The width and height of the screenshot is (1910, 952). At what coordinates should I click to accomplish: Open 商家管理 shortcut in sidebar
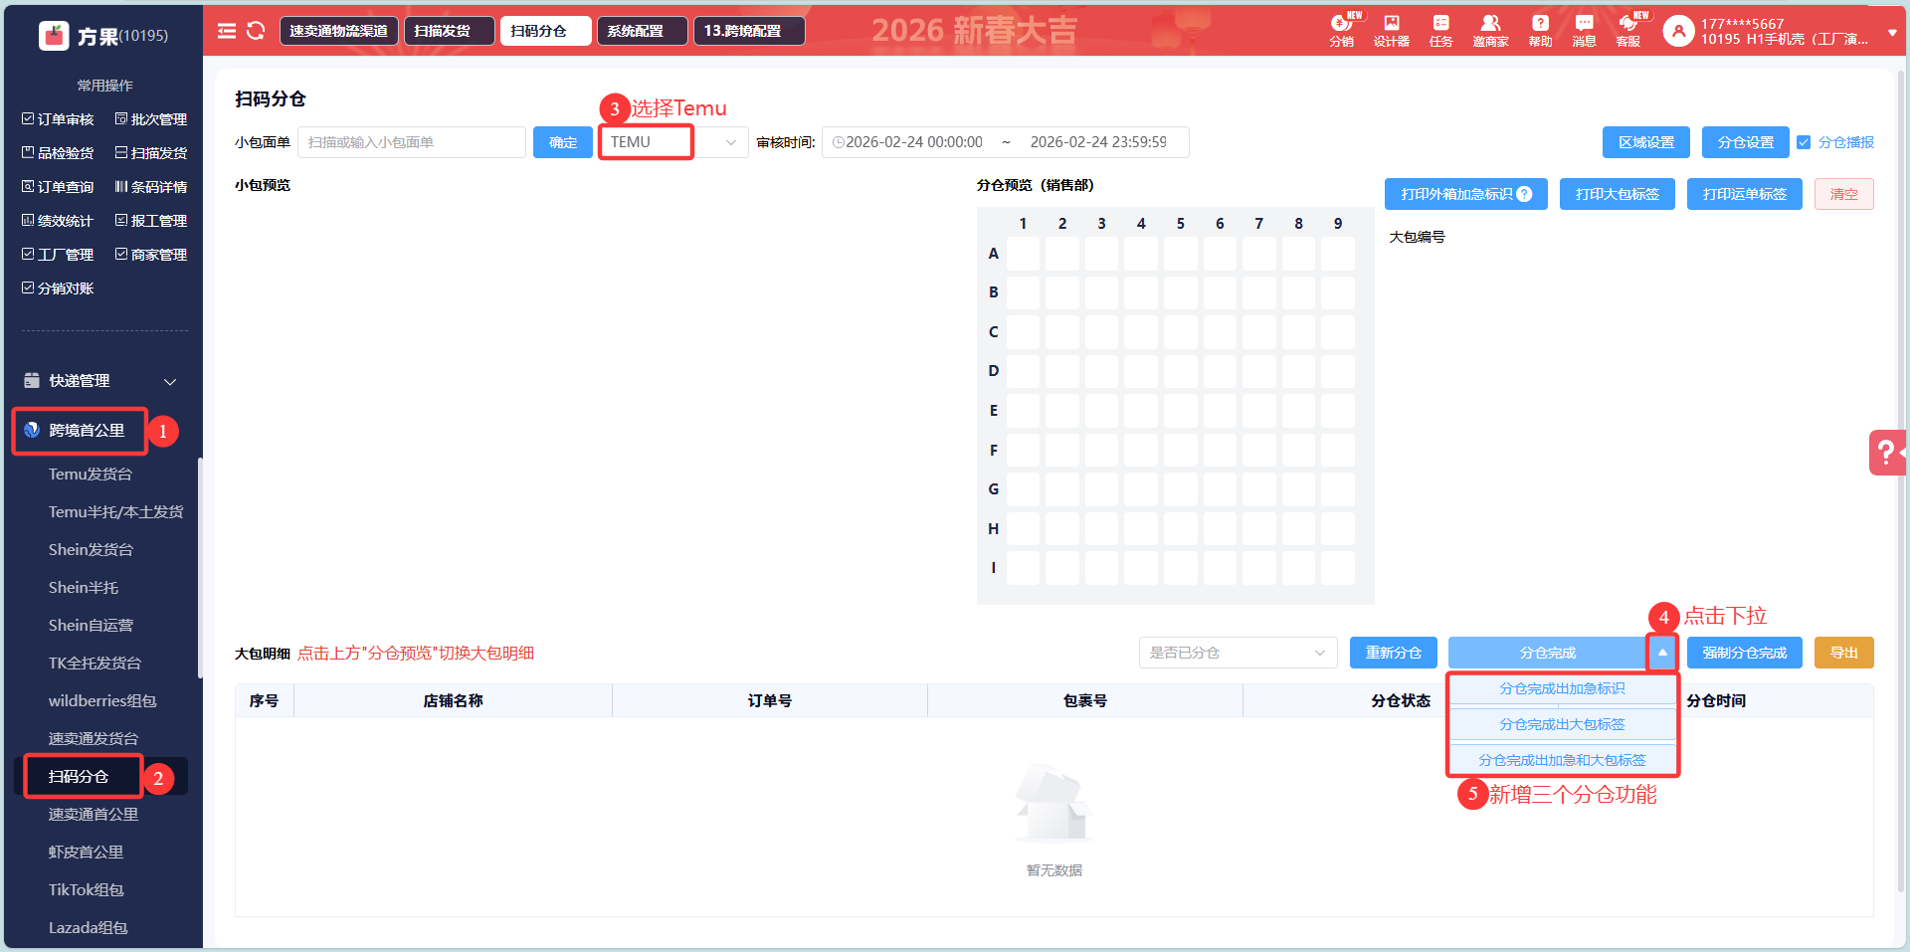(x=151, y=255)
